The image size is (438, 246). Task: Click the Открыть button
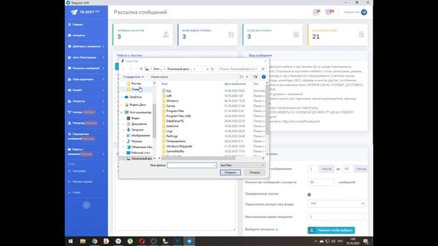(230, 173)
